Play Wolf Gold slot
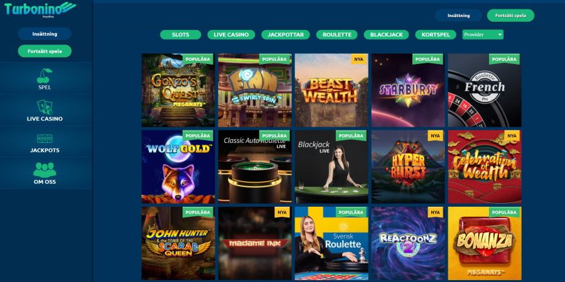Viewport: 565px width, 282px height. (x=178, y=167)
